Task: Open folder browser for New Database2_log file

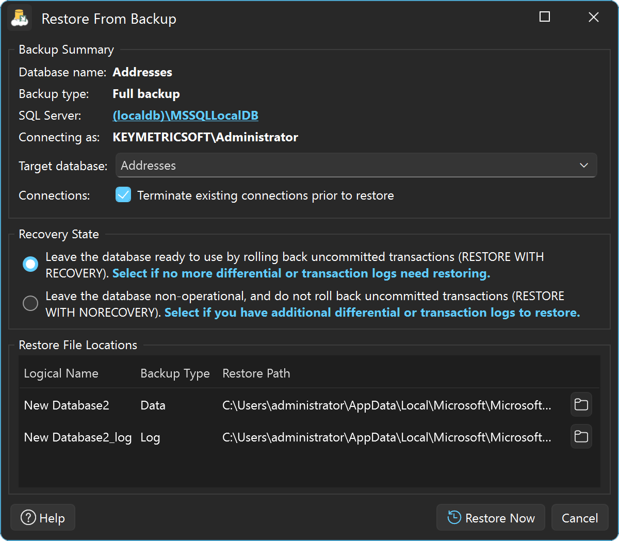Action: point(581,437)
